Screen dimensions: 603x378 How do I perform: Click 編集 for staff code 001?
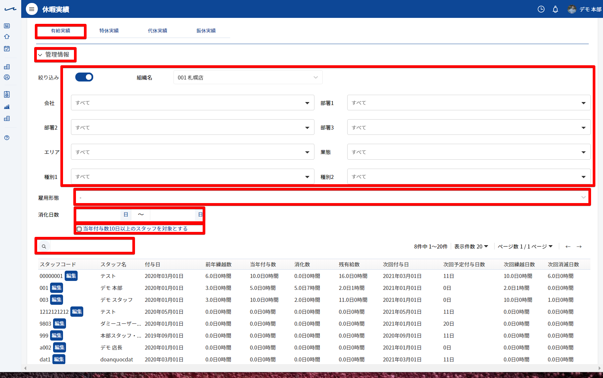pos(56,288)
